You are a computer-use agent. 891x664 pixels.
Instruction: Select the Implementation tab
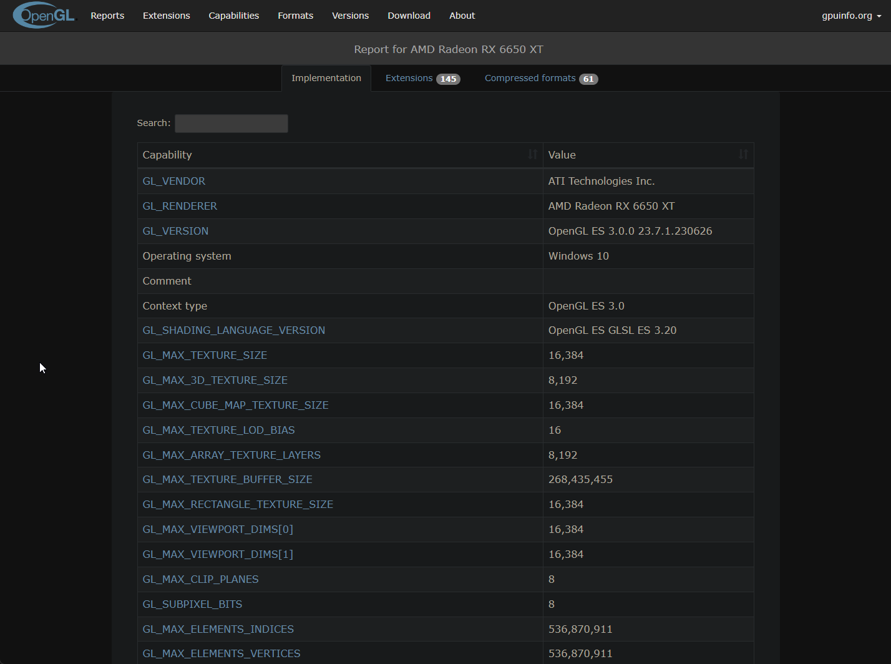tap(326, 78)
